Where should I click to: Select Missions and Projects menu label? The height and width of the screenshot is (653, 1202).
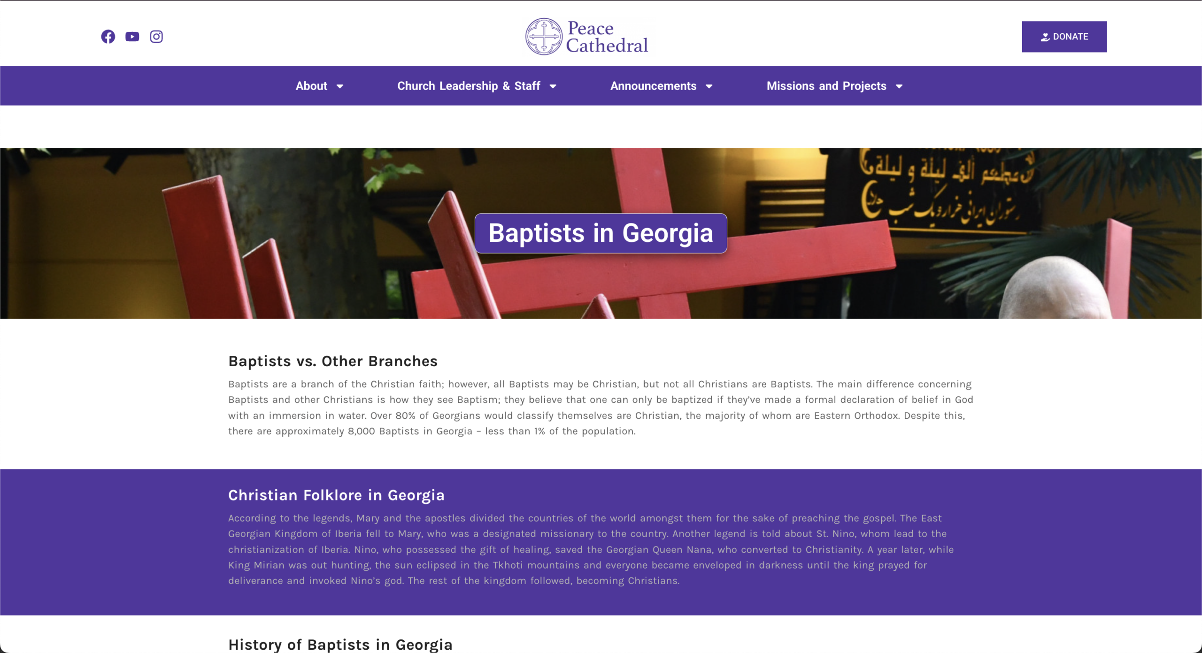tap(826, 86)
